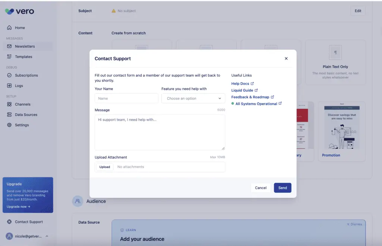
Task: Open the Help Docs link
Action: tap(240, 83)
